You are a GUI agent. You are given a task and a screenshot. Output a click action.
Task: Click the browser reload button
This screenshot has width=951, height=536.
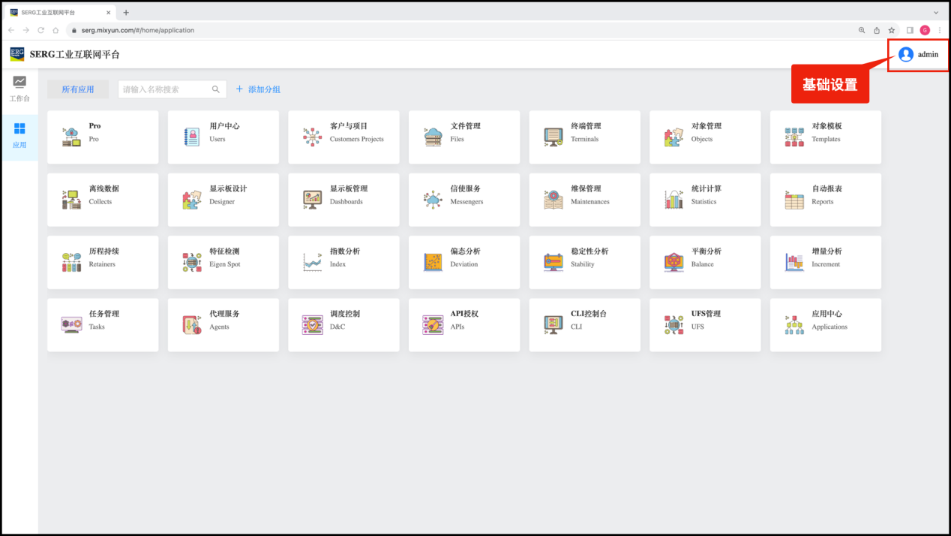click(40, 30)
